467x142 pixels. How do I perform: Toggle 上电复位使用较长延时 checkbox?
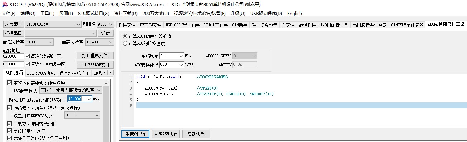pos(10,124)
